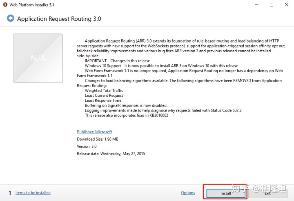Screen dimensions: 294x201
Task: Click the IMPORTANT - Changes in this release line
Action: pyautogui.click(x=117, y=61)
